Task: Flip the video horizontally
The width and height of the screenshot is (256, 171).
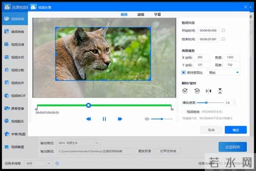Action: (209, 91)
